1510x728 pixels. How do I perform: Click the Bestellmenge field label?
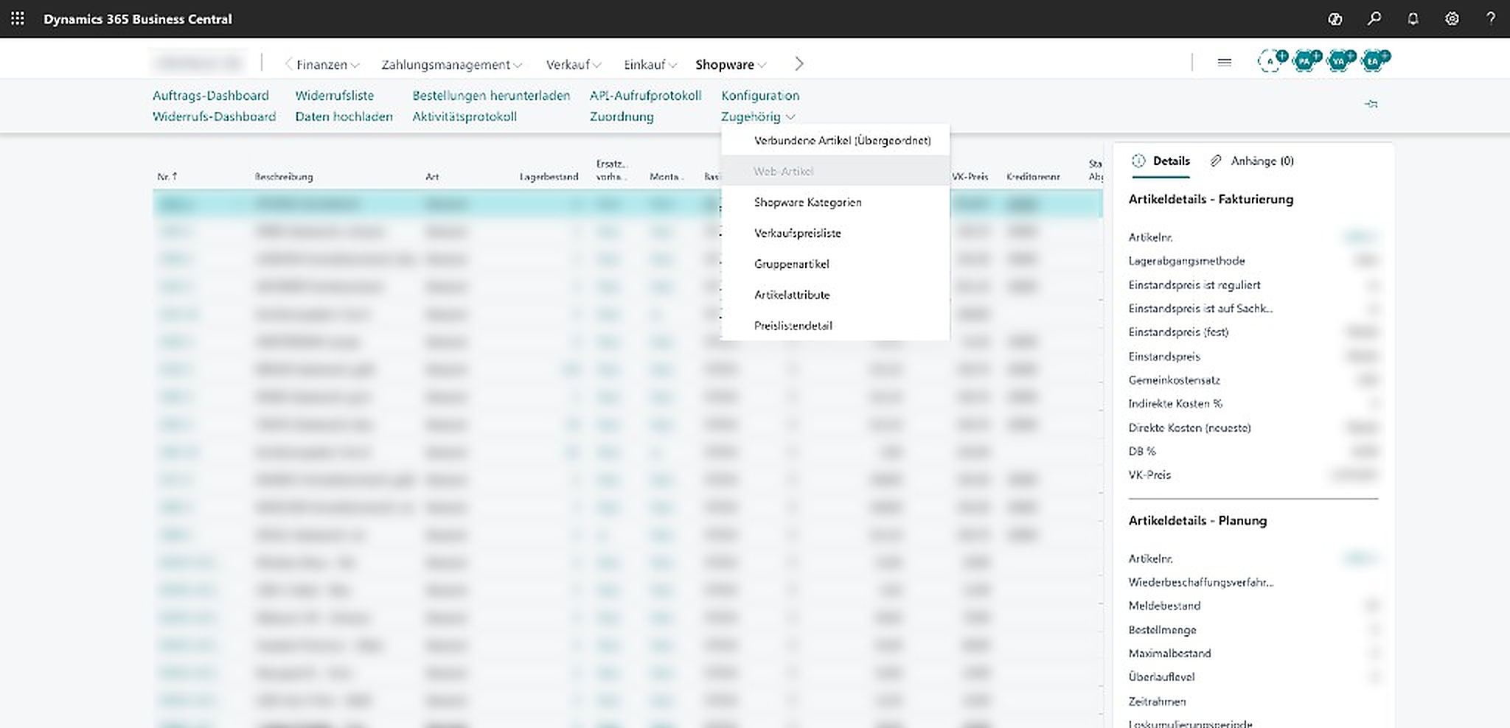(1162, 629)
